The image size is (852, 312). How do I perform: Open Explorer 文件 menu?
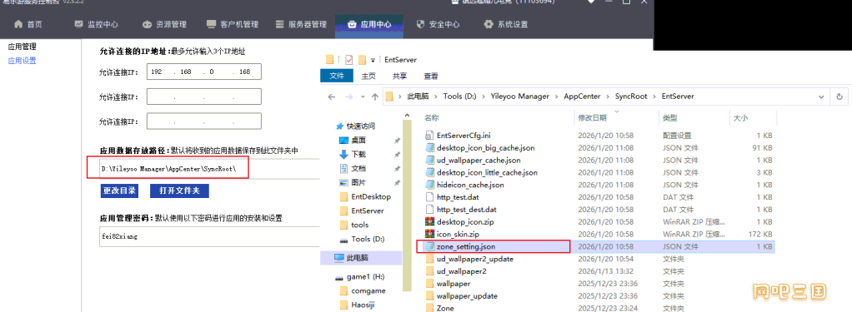337,76
